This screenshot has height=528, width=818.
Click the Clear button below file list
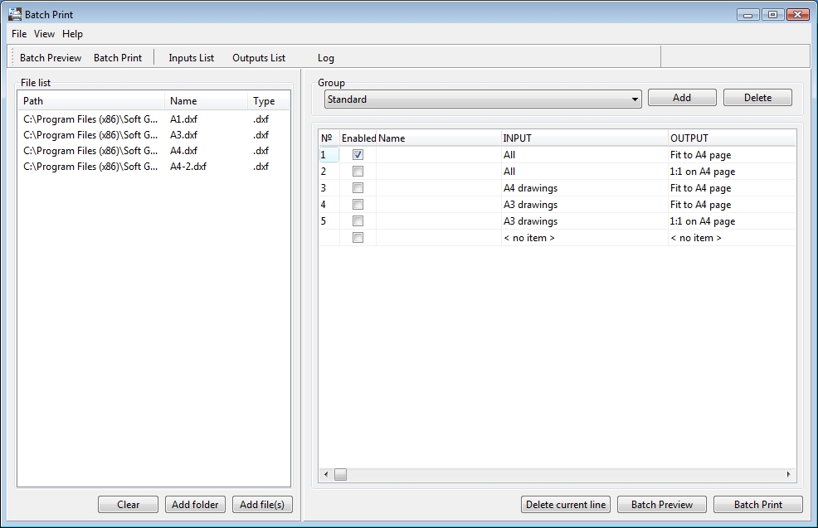point(128,505)
